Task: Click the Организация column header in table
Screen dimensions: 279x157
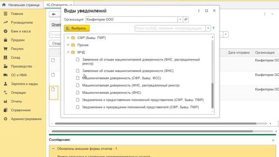Action: pos(265,52)
